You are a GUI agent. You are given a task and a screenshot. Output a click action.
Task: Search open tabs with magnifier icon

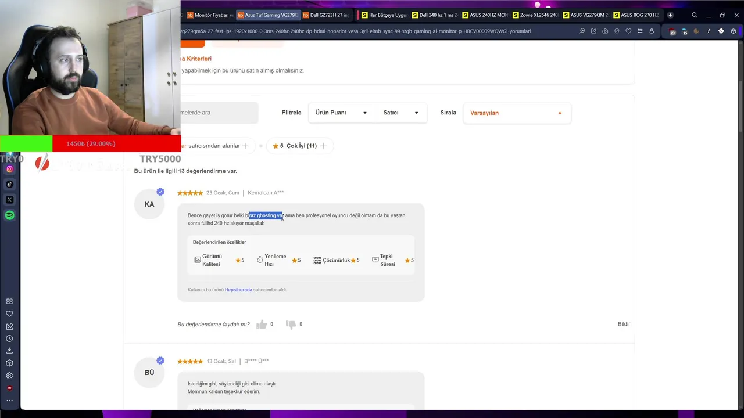[695, 15]
